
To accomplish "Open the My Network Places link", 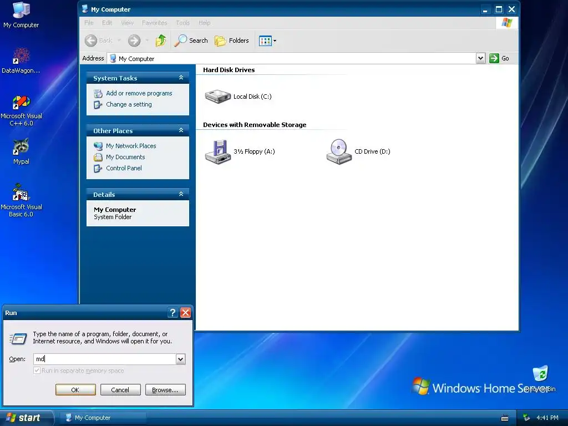I will [131, 146].
